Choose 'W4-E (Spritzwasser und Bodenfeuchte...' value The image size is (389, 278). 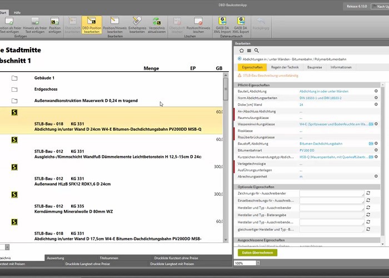(x=333, y=124)
